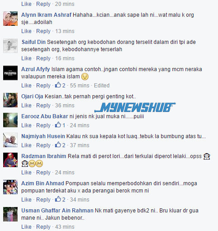This screenshot has height=231, width=218.
Task: Open Radzman Ibrahim's profile picture
Action: (10, 160)
